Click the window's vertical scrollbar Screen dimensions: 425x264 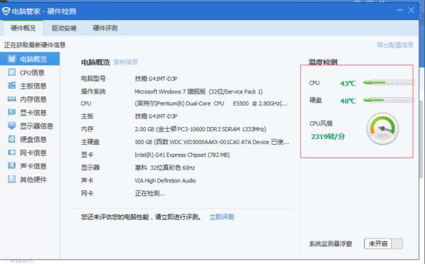point(421,139)
